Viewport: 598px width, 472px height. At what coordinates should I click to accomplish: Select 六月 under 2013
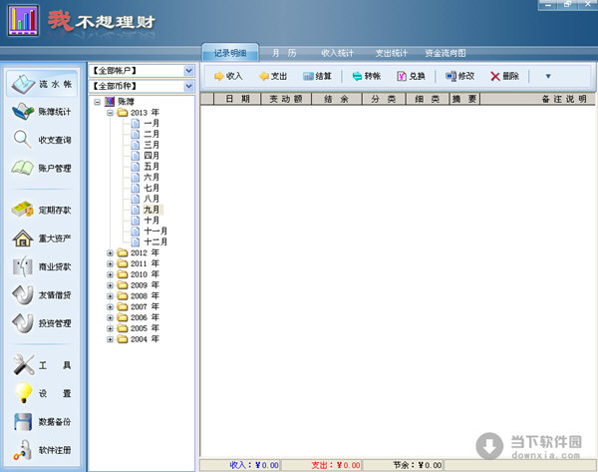coord(151,177)
